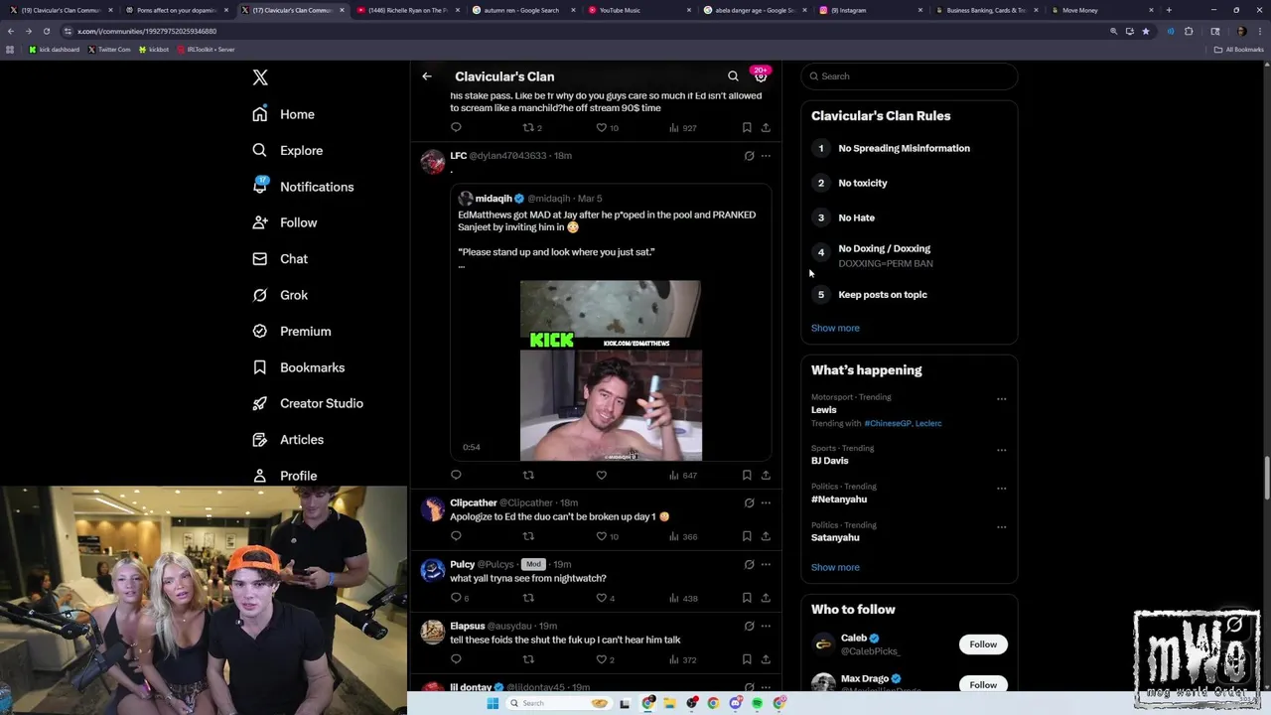
Task: Share the LFC post
Action: coord(766,475)
